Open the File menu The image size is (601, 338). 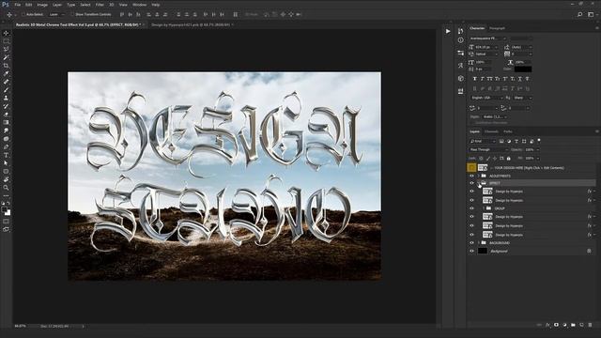click(18, 5)
